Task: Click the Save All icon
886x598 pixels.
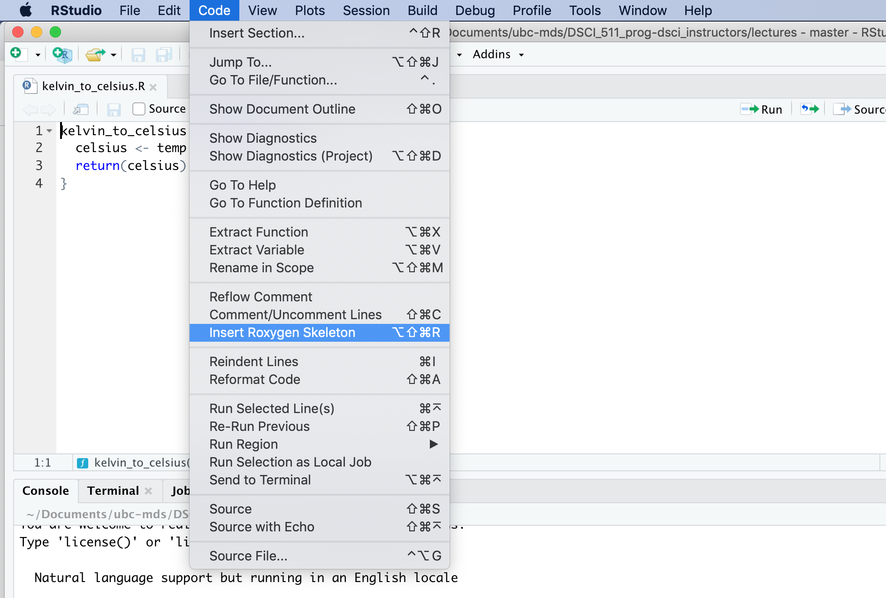Action: [164, 55]
